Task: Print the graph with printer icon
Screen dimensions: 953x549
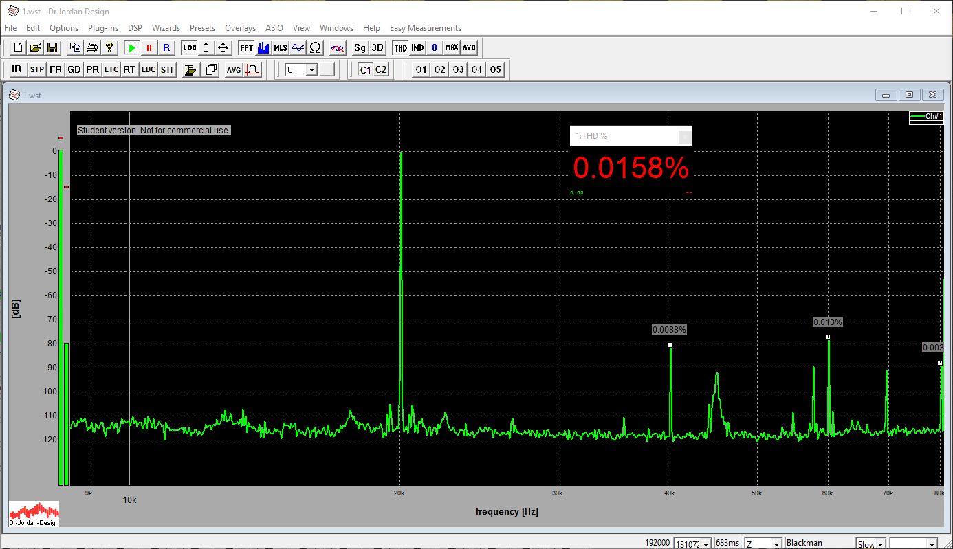Action: [91, 47]
